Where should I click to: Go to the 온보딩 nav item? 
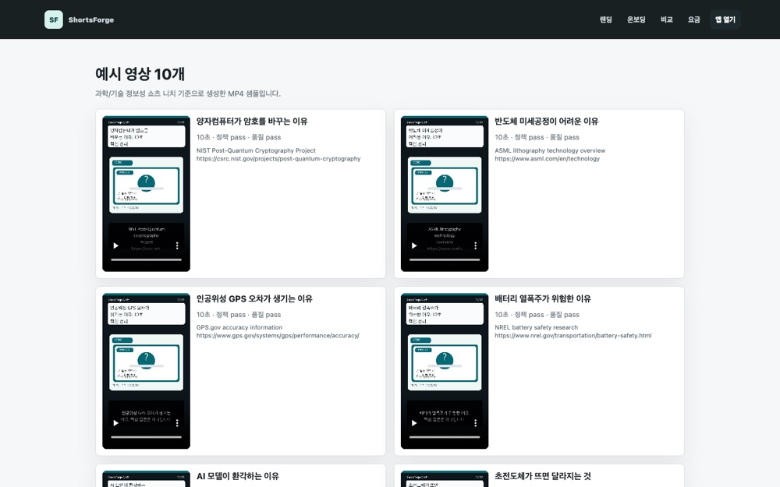pyautogui.click(x=636, y=20)
